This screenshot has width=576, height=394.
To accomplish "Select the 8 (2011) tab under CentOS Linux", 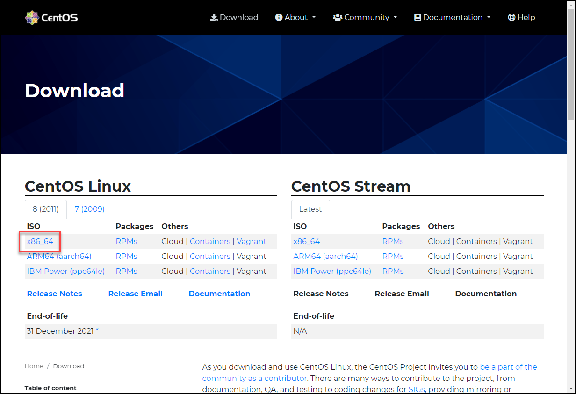I will (45, 209).
